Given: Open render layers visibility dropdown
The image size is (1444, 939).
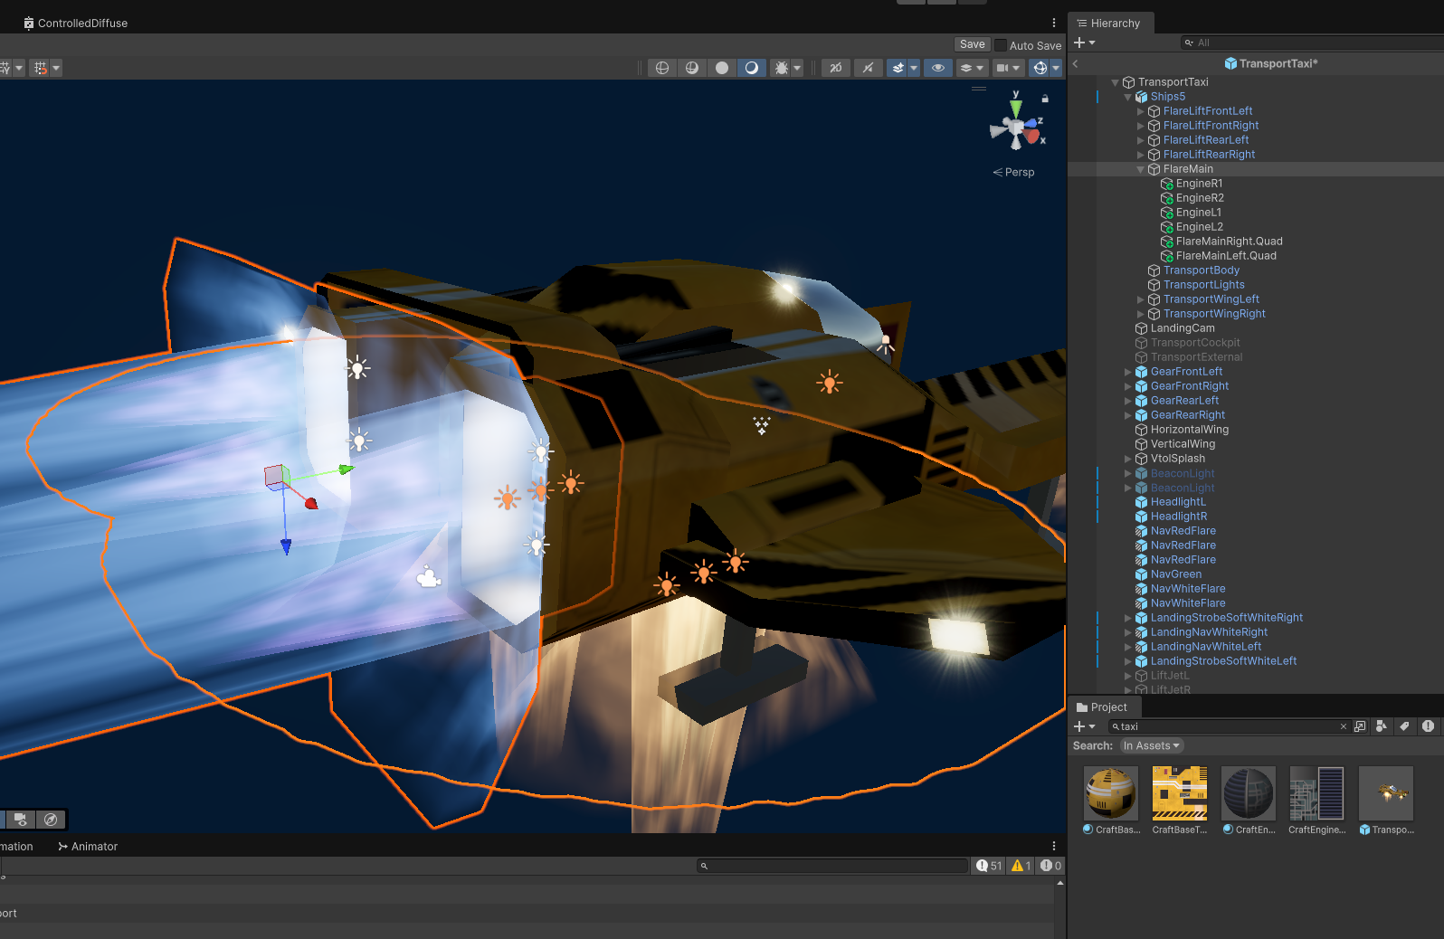Looking at the screenshot, I should click(972, 68).
